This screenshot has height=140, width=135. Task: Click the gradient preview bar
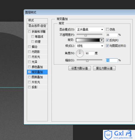(x=88, y=40)
